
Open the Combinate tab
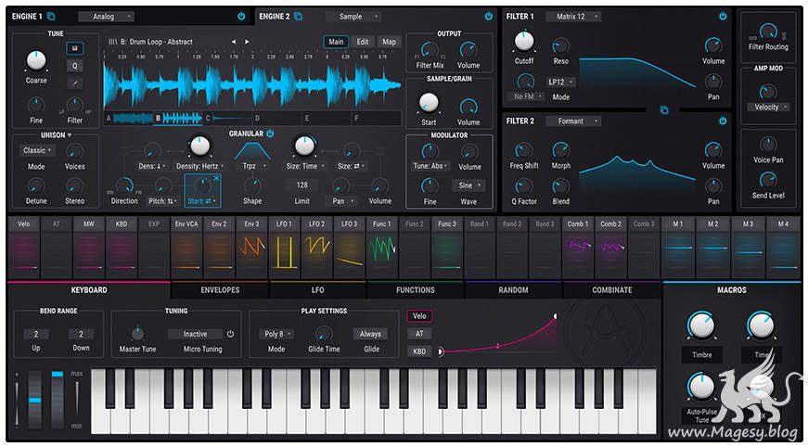click(x=611, y=290)
